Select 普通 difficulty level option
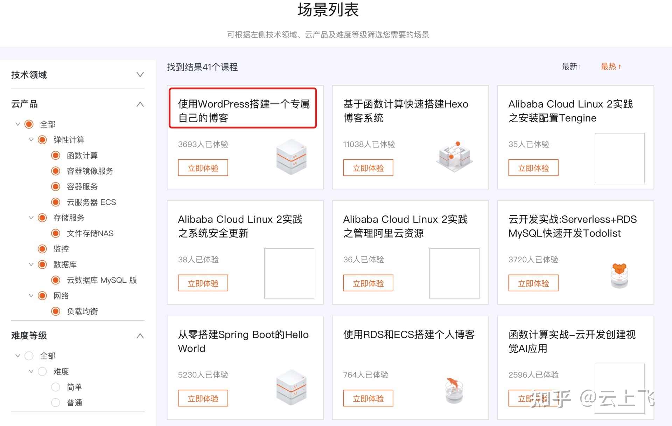 click(x=56, y=403)
